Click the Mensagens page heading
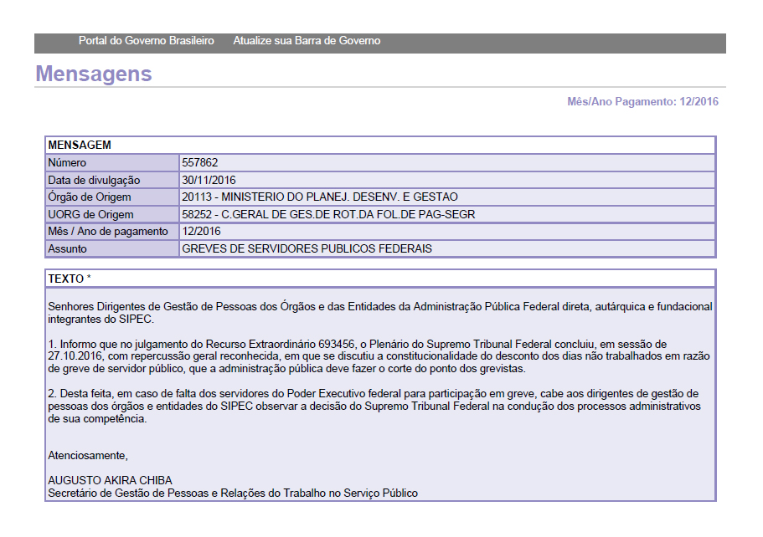Viewport: 763px width, 537px height. 94,74
